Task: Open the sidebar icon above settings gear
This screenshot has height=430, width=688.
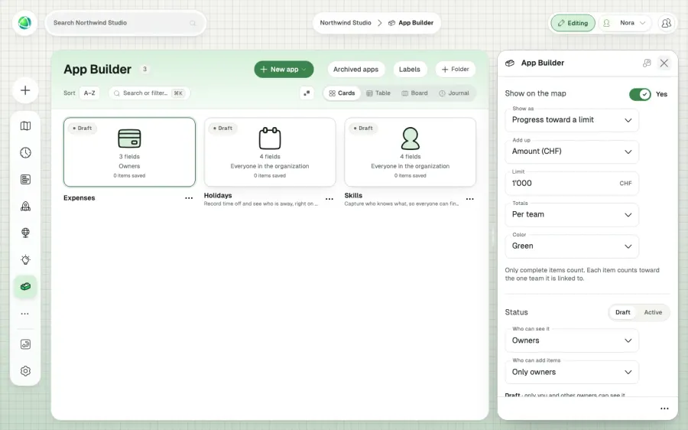Action: tap(25, 344)
